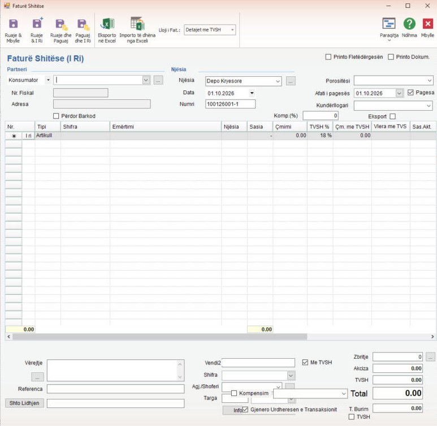Click Komp.(%) input field

pos(321,115)
